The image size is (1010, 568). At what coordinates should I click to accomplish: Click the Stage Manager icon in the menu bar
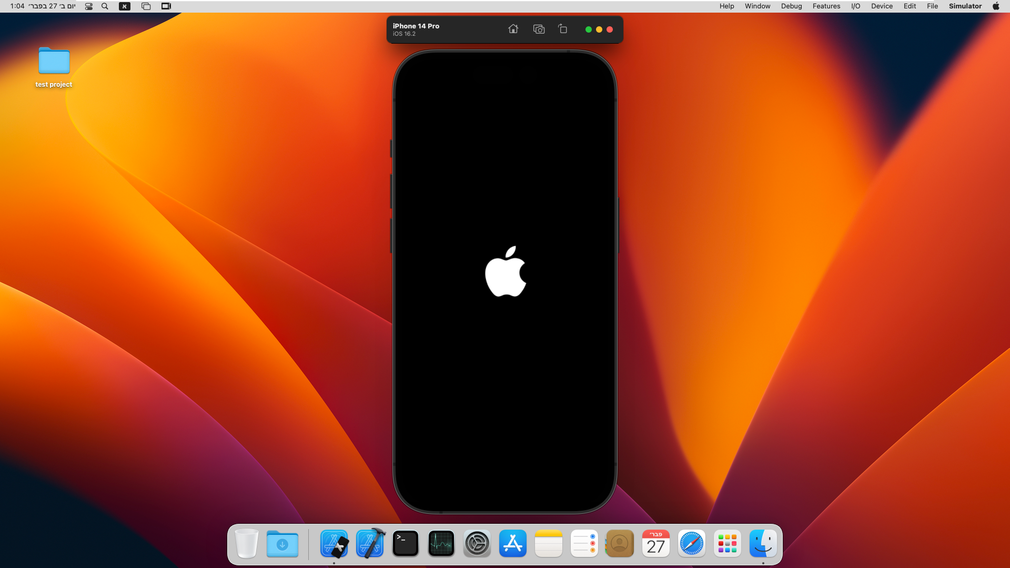146,6
